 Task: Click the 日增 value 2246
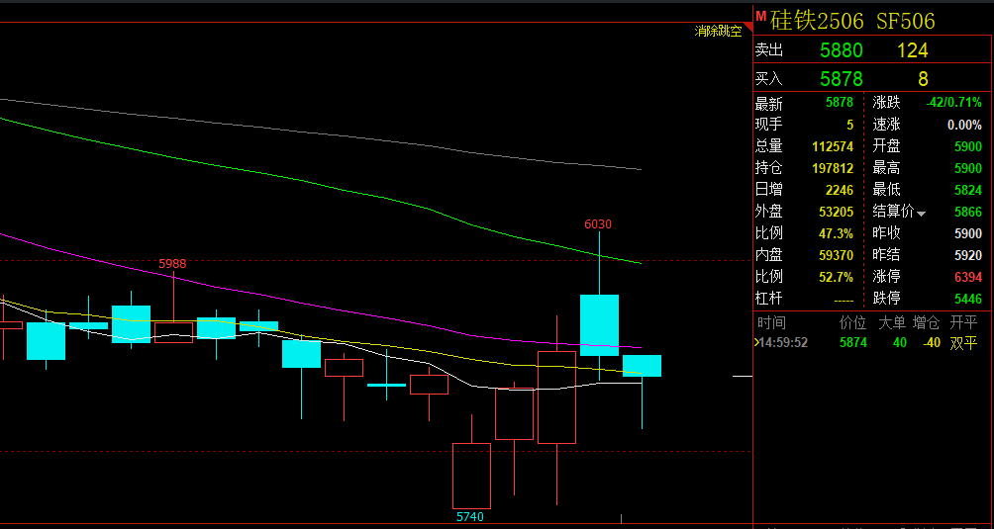point(840,190)
